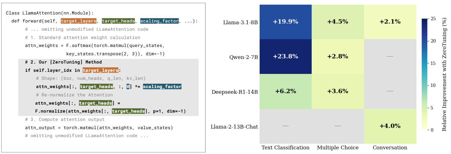Select the Llama-3.1-8B row label
Viewport: 451px width, 154px height.
(x=240, y=22)
